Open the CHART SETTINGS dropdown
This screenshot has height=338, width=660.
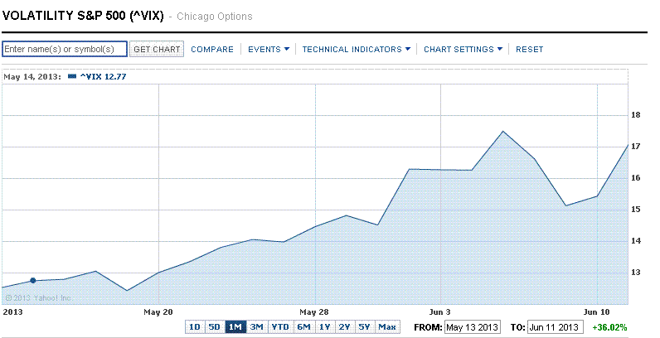(463, 50)
